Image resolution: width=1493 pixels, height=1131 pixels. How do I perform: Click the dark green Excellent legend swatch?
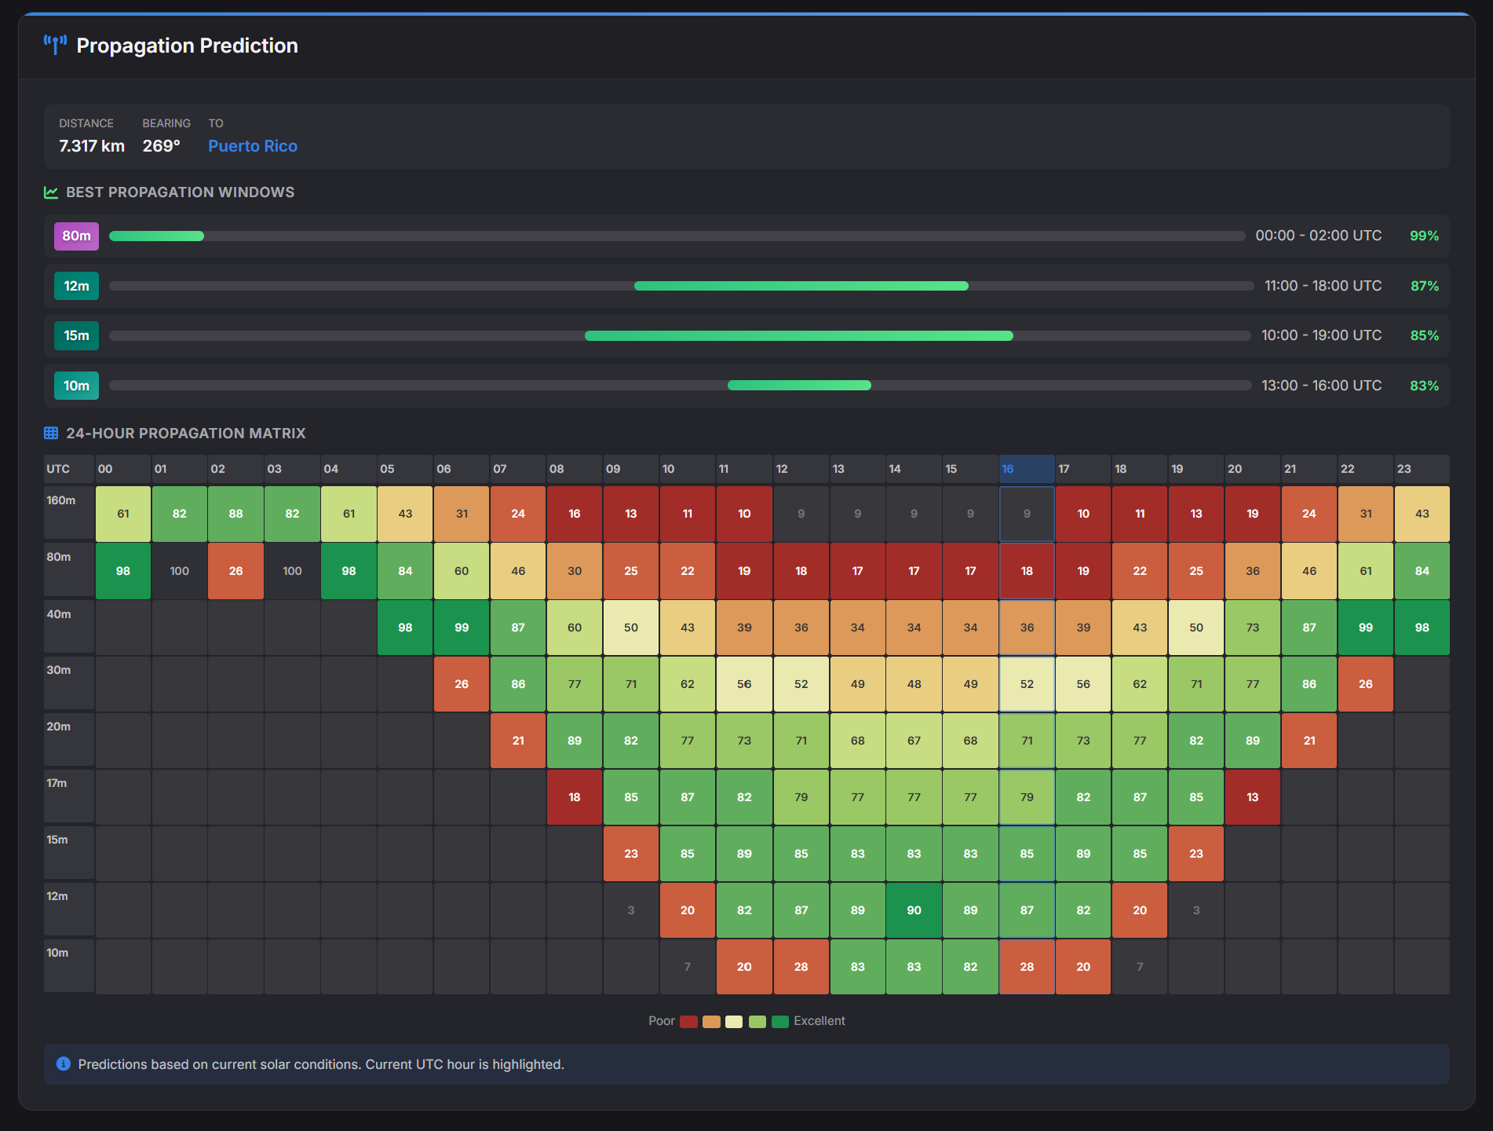779,1021
